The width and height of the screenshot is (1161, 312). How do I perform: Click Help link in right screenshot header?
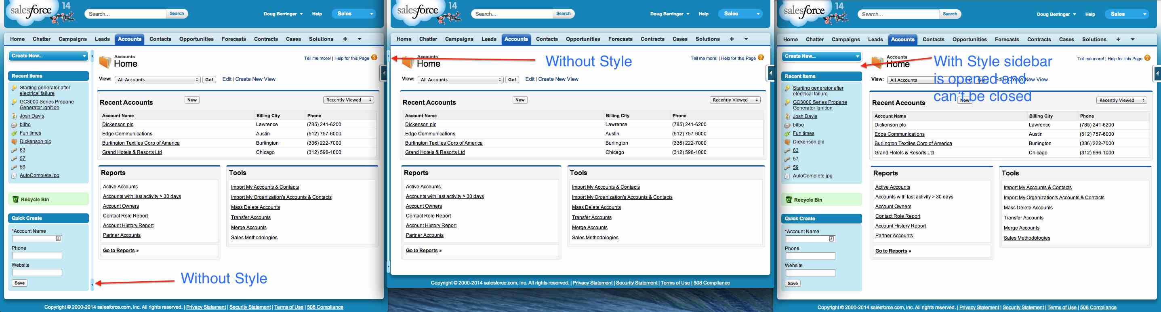tap(1090, 15)
